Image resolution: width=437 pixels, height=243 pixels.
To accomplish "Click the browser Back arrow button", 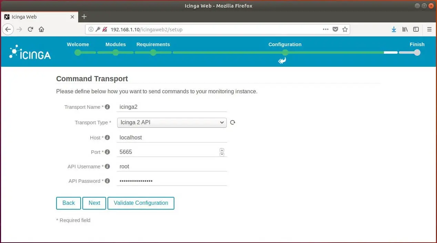I will coord(8,29).
